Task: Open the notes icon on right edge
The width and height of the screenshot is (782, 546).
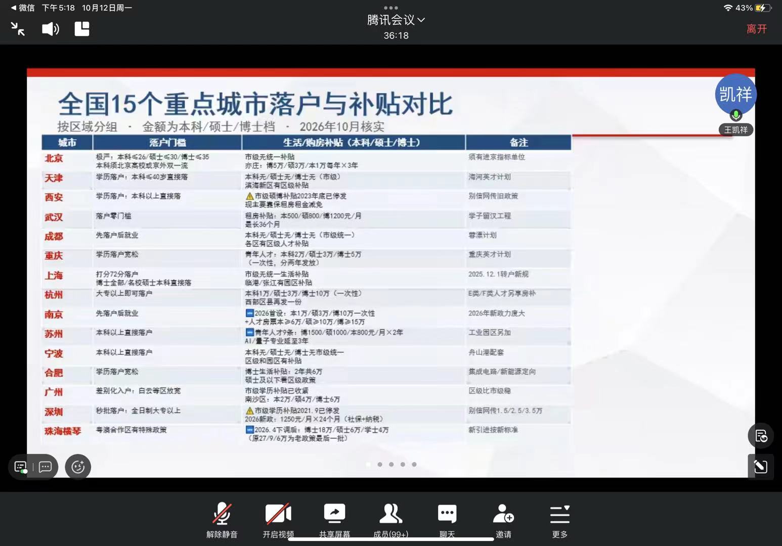Action: [761, 436]
